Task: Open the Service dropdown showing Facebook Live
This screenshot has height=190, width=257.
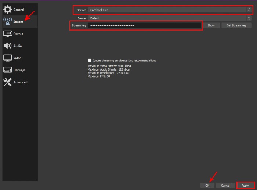Action: coord(170,10)
